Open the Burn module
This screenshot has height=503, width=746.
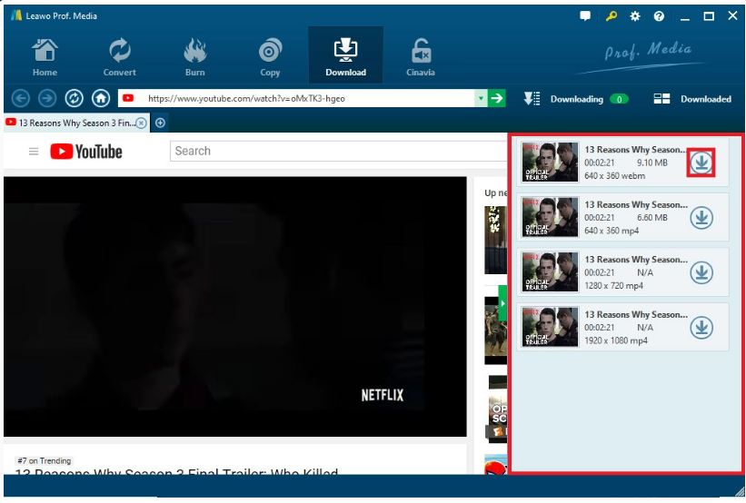[x=194, y=56]
